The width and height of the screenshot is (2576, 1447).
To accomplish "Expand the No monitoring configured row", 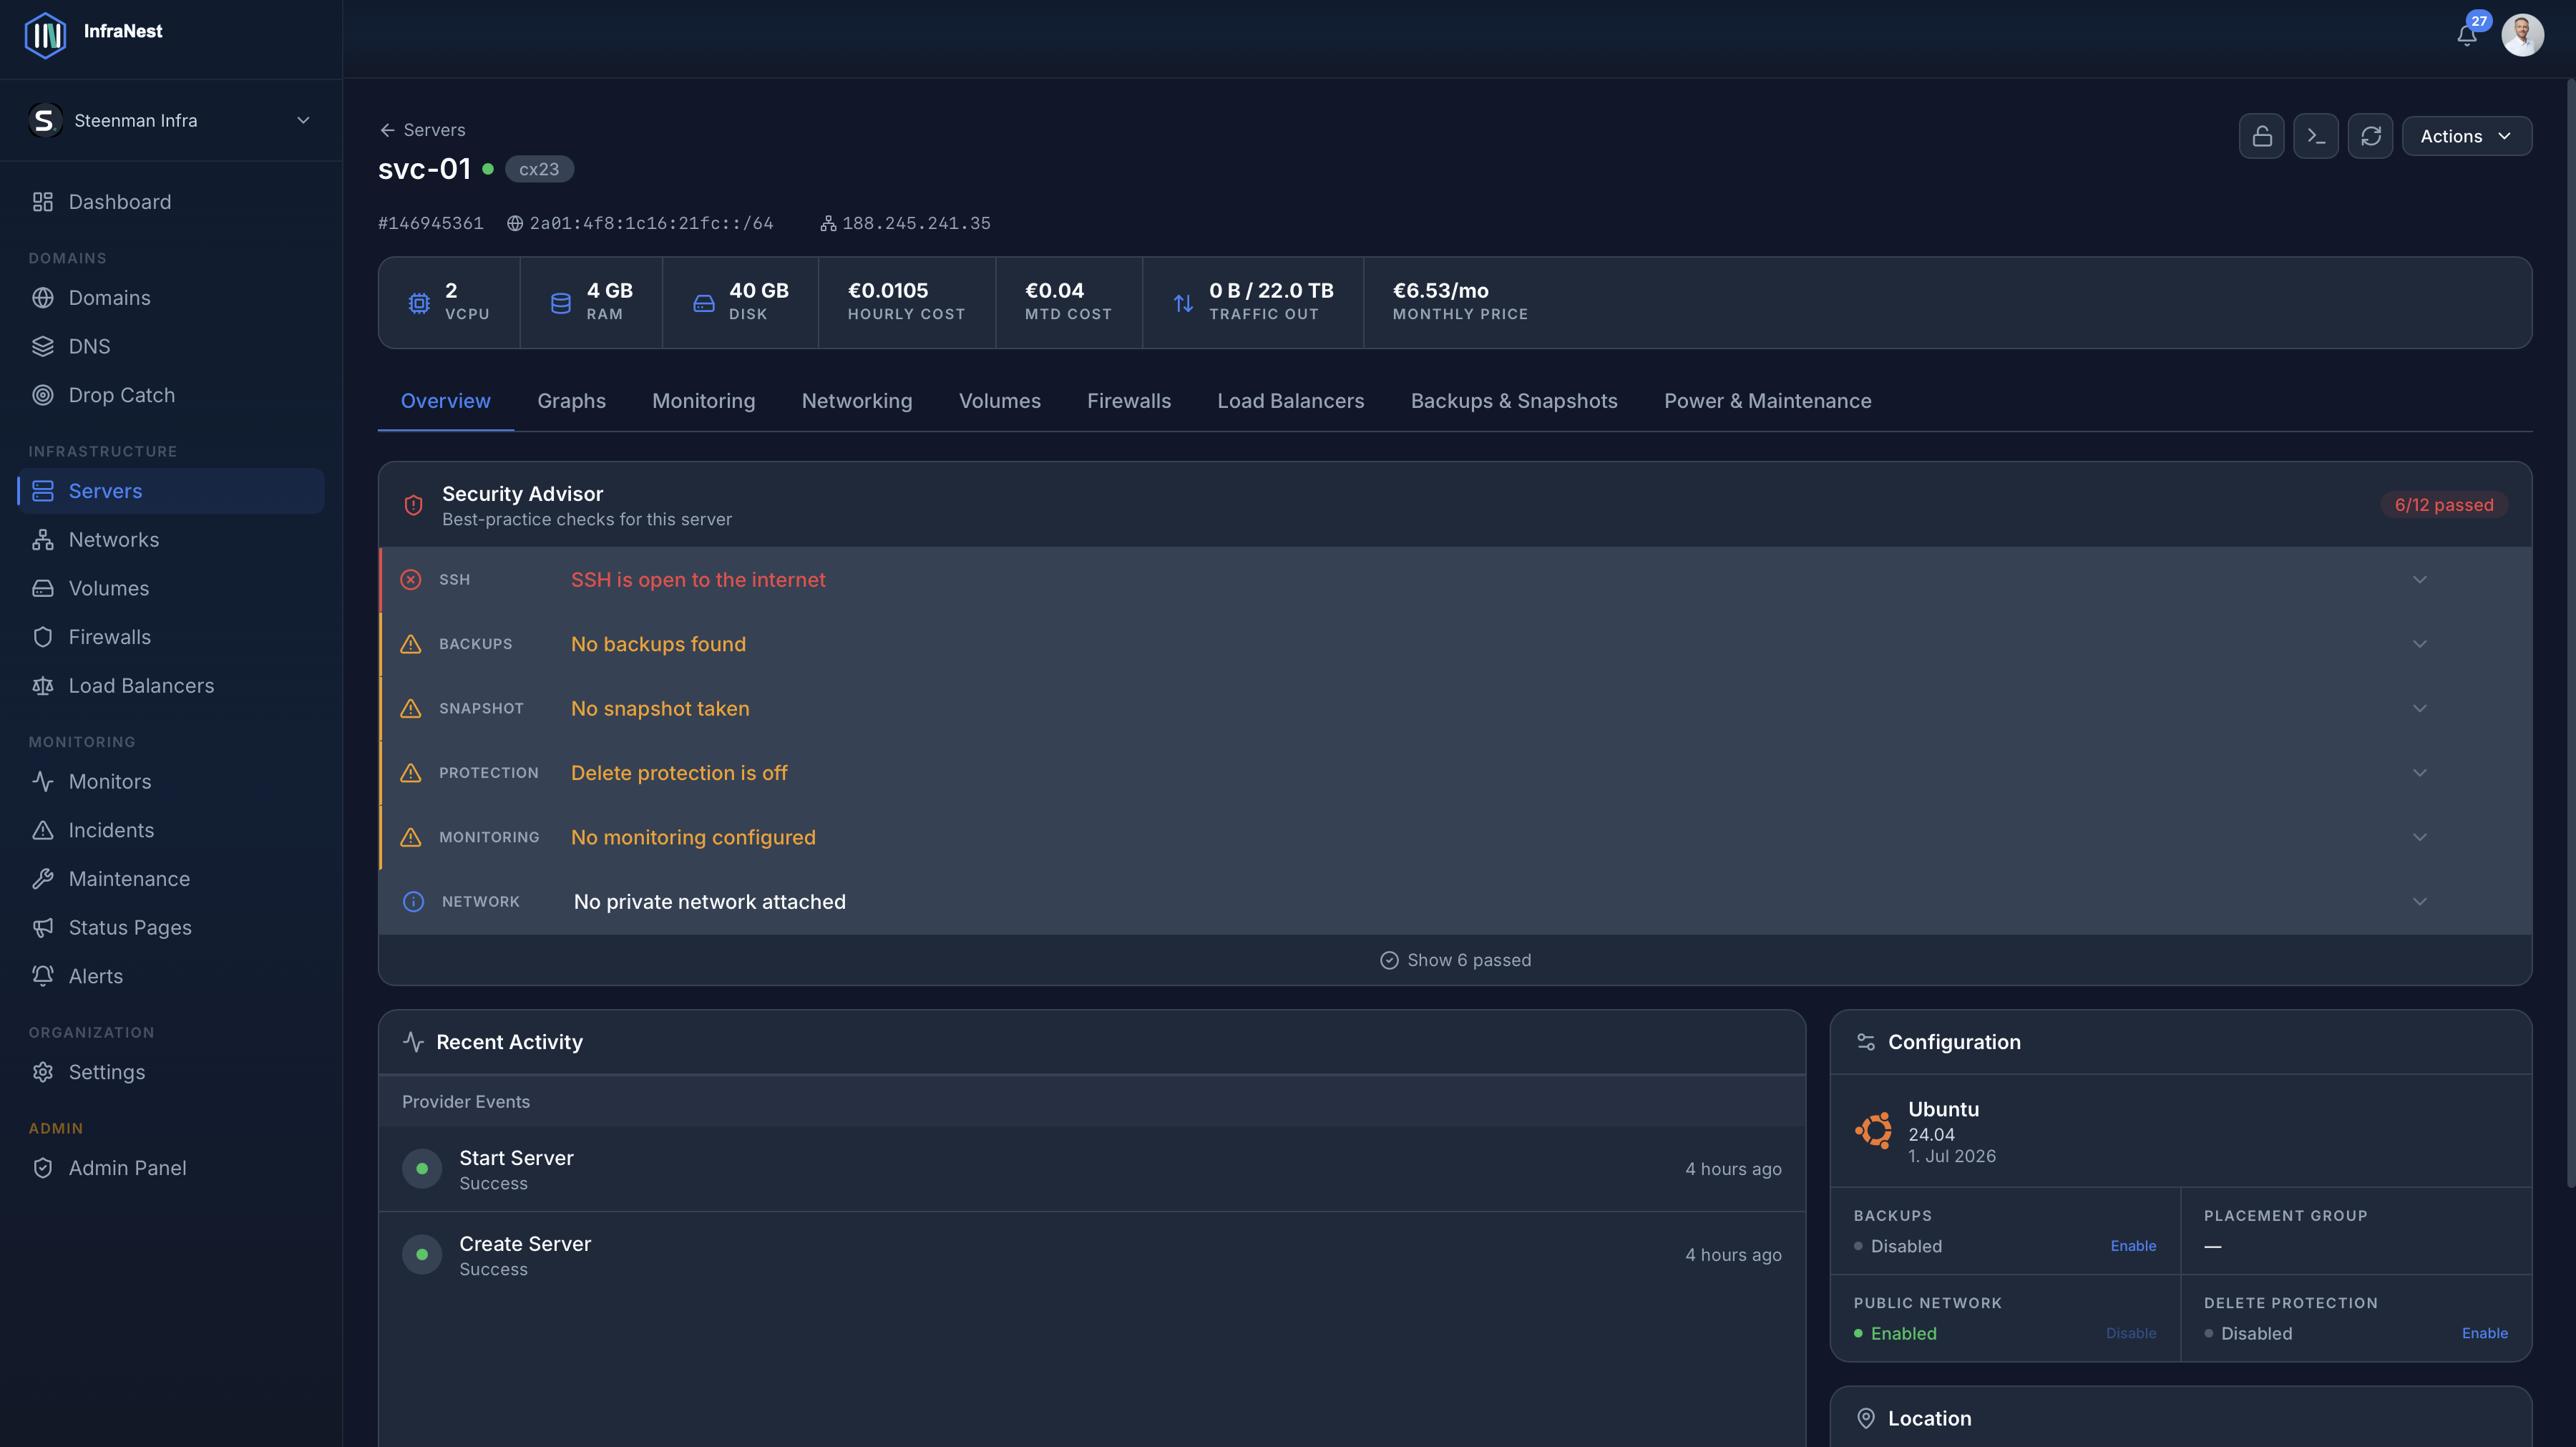I will (x=1456, y=837).
